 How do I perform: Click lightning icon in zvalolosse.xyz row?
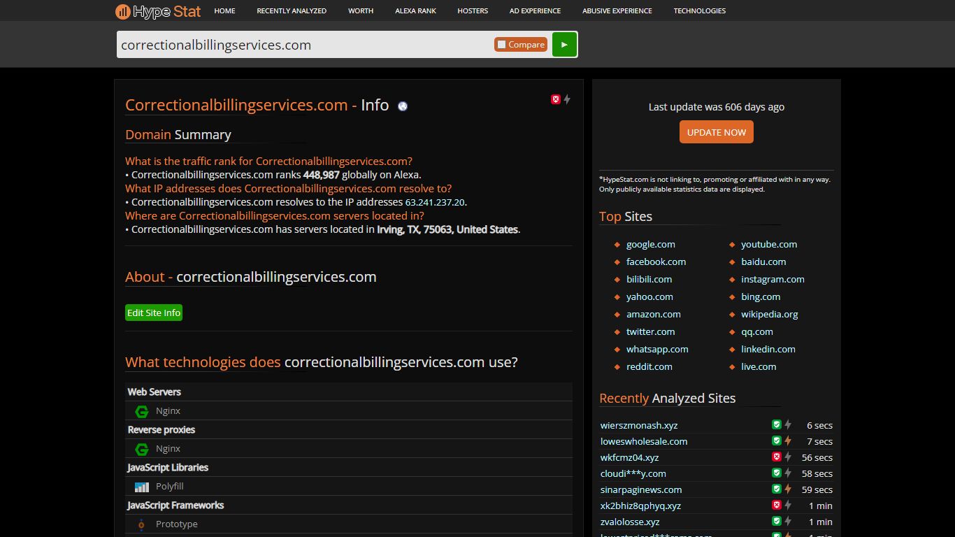788,521
